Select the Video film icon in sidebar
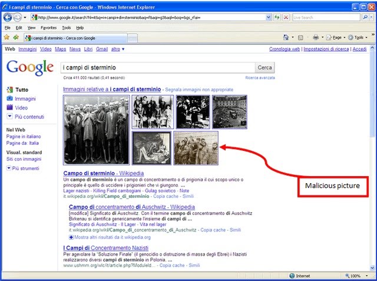The width and height of the screenshot is (377, 281). (9, 107)
